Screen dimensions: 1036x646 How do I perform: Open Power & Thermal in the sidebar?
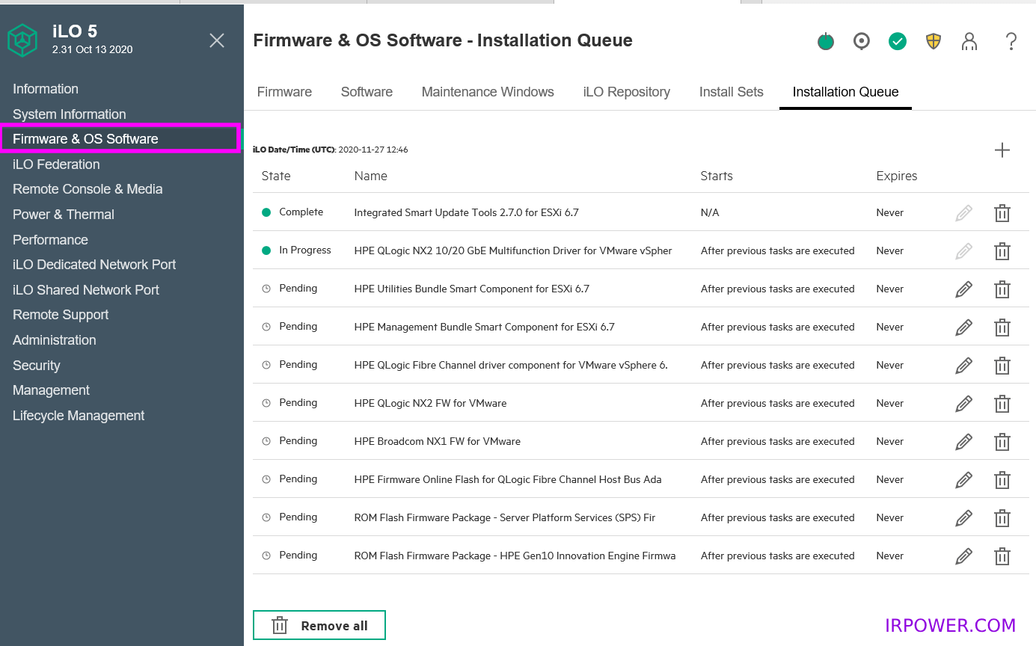[64, 215]
